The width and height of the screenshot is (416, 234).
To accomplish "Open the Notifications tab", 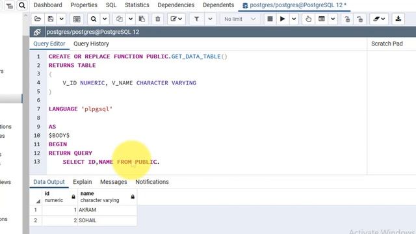I will click(152, 182).
